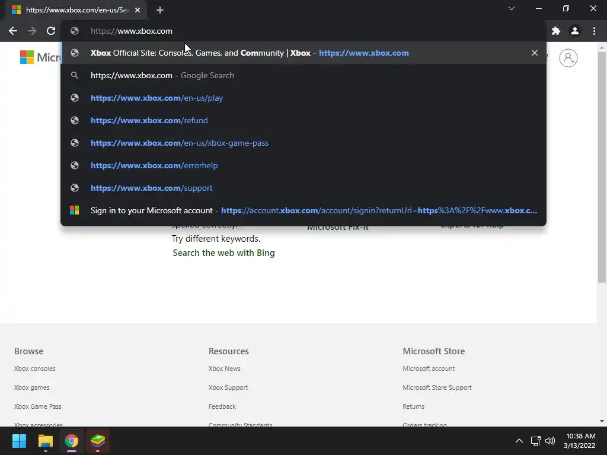607x455 pixels.
Task: Open the Chrome three-dot menu
Action: point(594,31)
